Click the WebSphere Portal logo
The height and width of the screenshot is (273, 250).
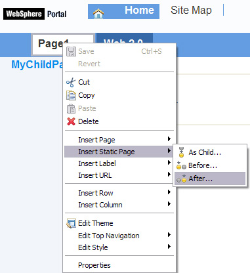[x=35, y=14]
